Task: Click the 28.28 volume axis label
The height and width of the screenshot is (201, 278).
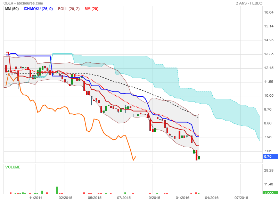Action: click(269, 171)
